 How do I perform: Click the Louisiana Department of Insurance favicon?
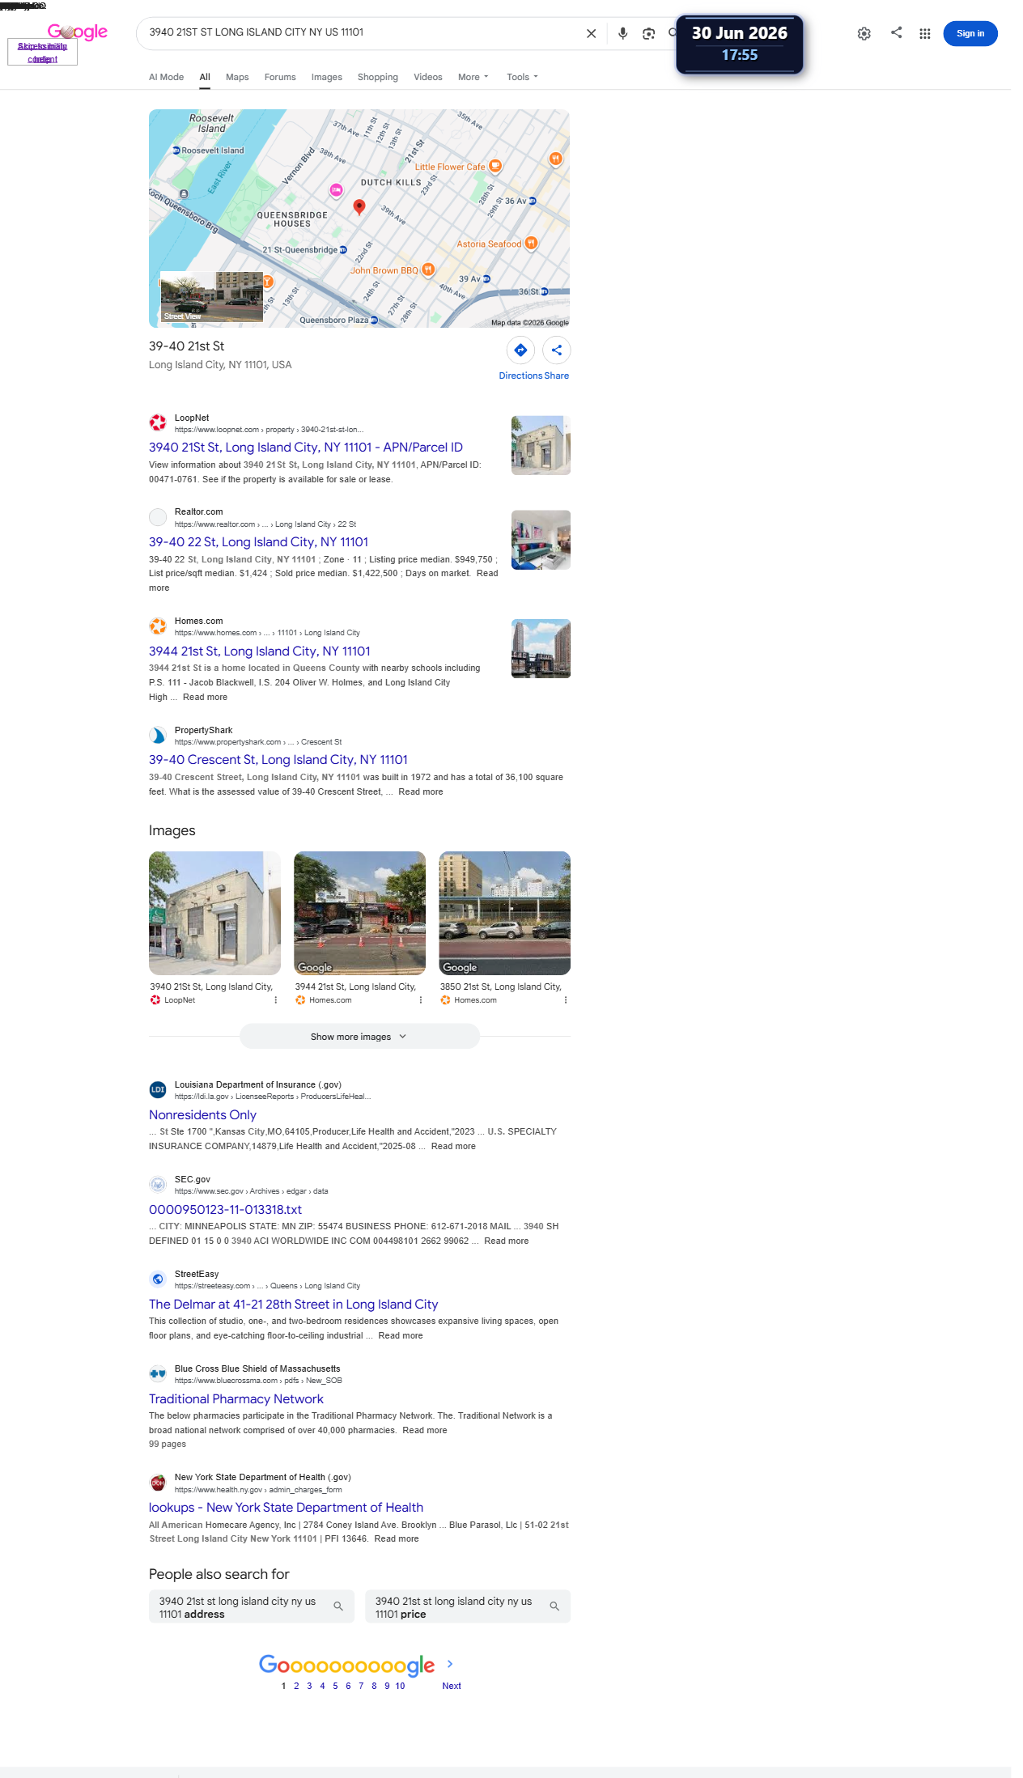[x=158, y=1089]
